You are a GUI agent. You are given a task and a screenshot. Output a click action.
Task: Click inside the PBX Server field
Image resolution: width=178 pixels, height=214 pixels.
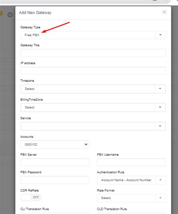tap(55, 162)
